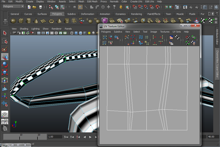
Task: Activate the Scale tool in toolbox
Action: pos(5,72)
